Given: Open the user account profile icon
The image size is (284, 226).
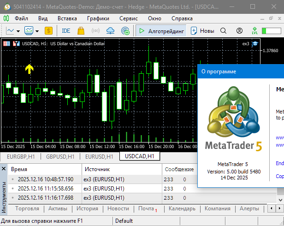Looking at the screenshot, I should [x=239, y=31].
